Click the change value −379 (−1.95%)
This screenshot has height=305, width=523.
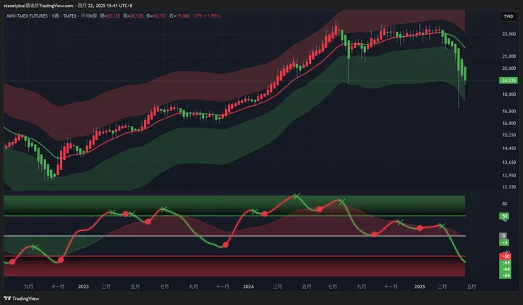click(206, 16)
